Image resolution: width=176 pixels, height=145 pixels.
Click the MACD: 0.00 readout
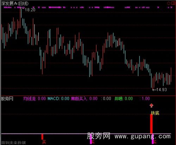coord(58,99)
